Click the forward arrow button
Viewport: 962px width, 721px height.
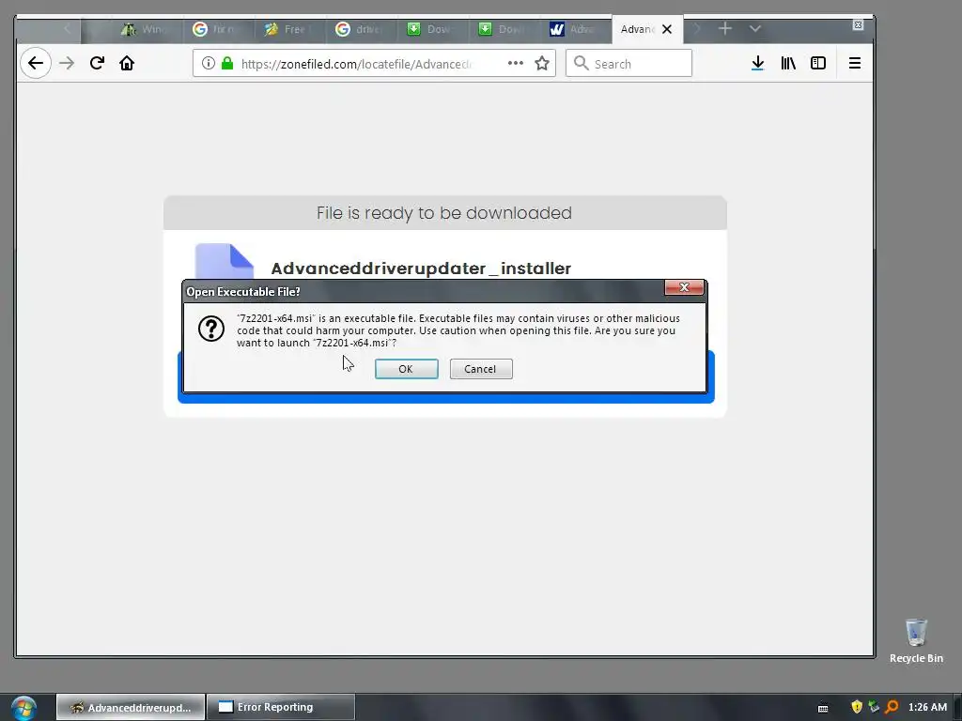(67, 63)
